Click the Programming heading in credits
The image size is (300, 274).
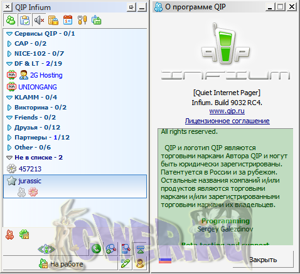coord(225,221)
